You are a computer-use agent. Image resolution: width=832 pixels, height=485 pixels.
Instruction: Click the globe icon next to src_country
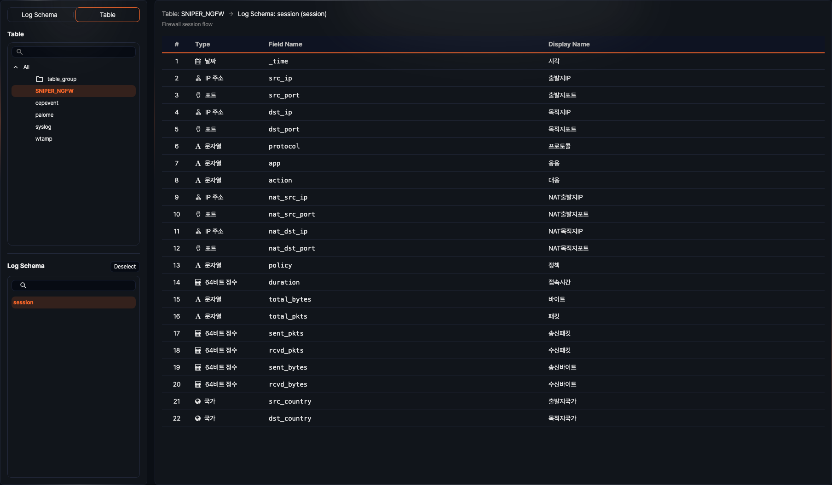tap(198, 401)
